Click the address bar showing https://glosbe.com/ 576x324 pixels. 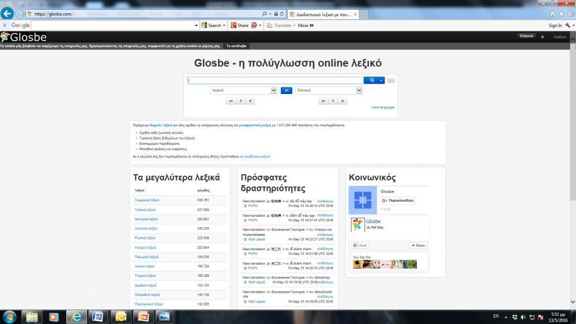(x=143, y=14)
